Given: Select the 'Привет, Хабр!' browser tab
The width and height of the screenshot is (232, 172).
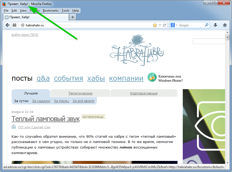Looking at the screenshot, I should click(36, 17).
